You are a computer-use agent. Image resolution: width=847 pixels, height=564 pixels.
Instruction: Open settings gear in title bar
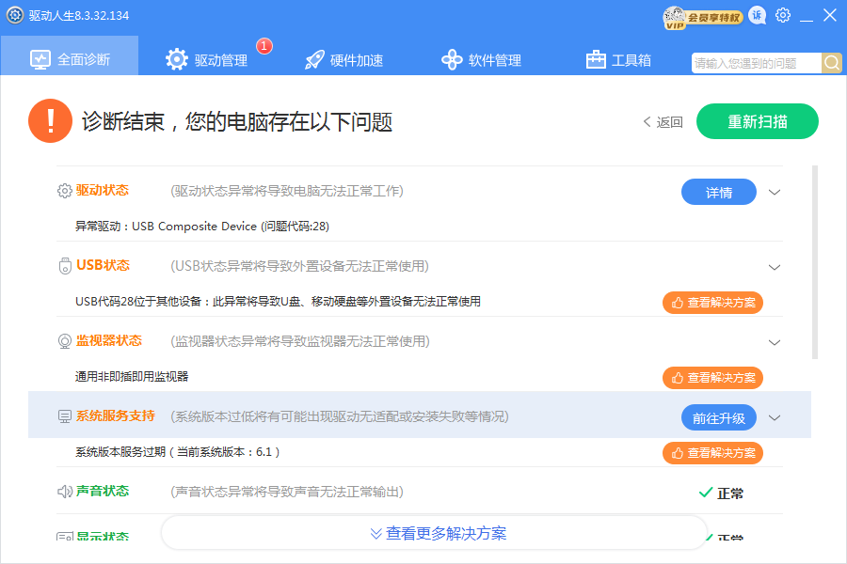(x=783, y=15)
